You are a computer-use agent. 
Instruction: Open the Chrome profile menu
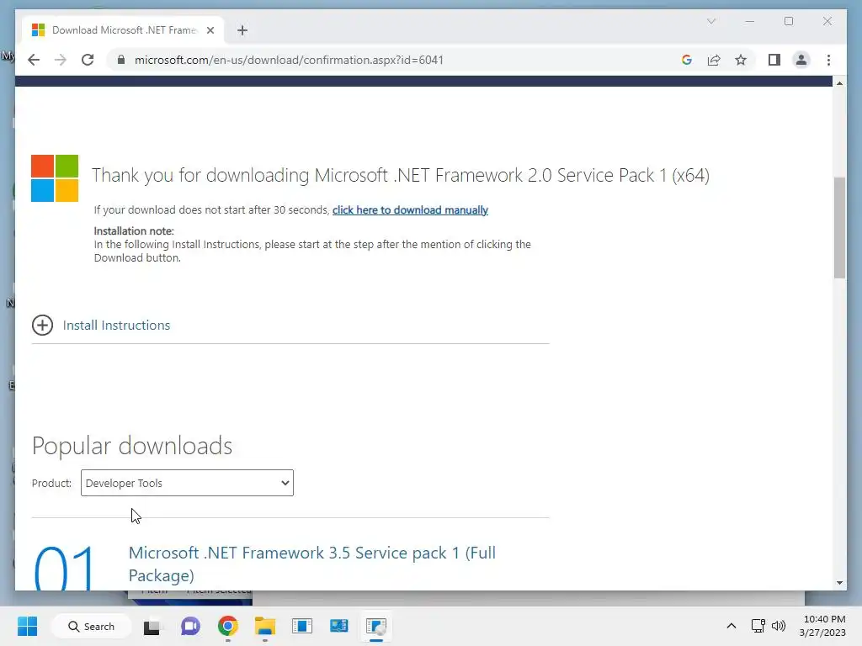[801, 60]
